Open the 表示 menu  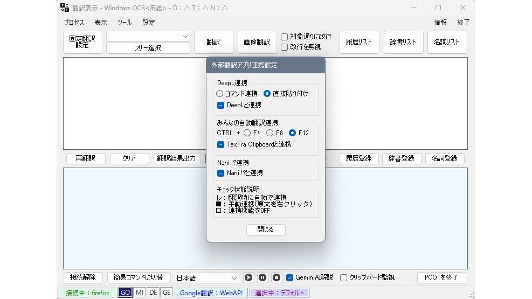100,23
